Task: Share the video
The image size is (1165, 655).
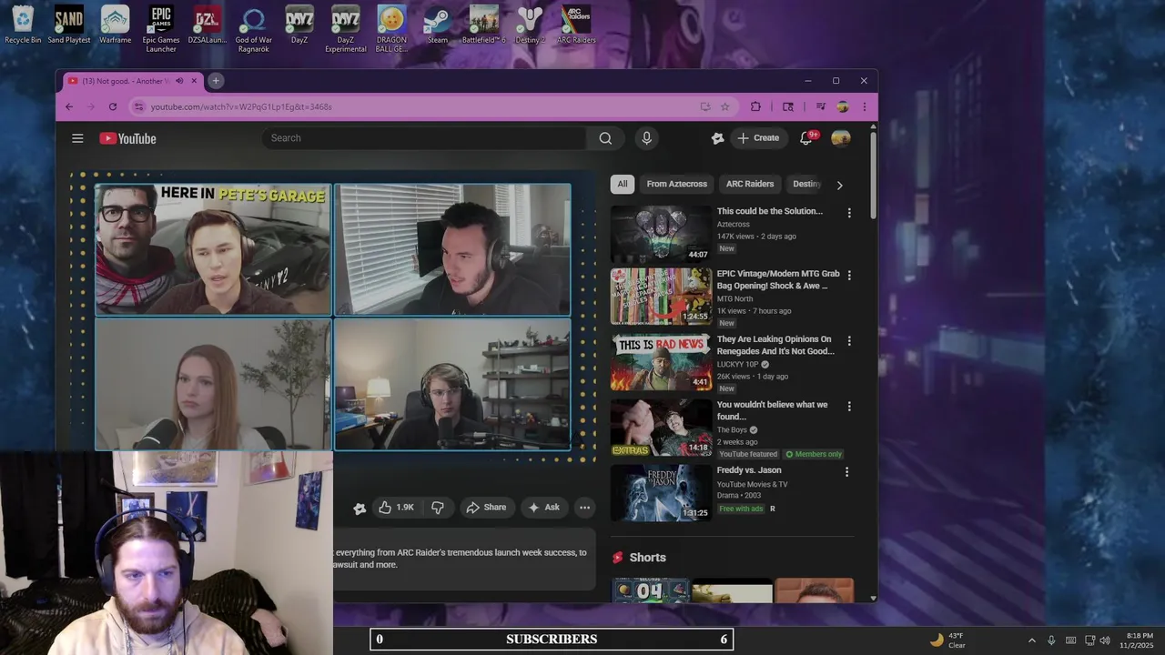Action: [486, 508]
